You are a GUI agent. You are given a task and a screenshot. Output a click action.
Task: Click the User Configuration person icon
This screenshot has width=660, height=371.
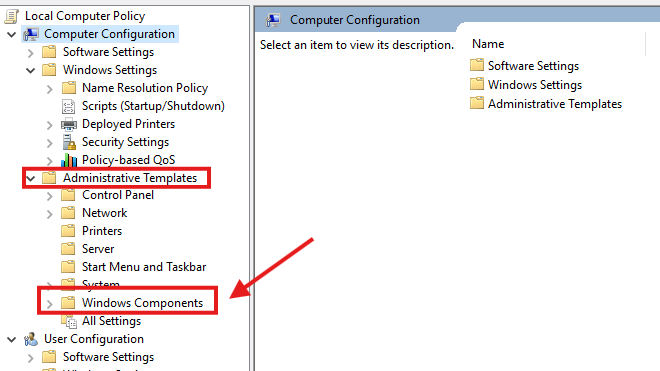31,339
